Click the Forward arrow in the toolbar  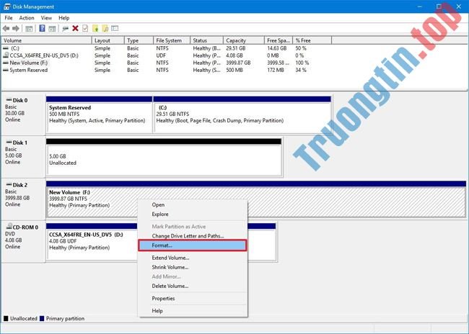pos(16,28)
